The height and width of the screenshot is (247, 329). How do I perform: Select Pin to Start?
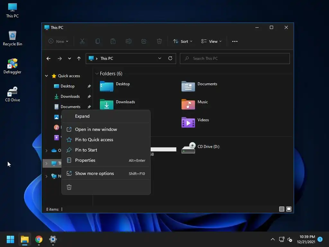coord(106,150)
